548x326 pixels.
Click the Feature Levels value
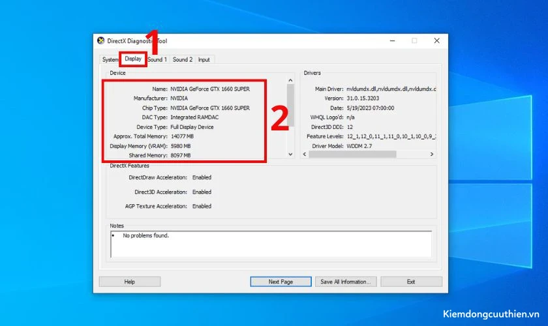pyautogui.click(x=391, y=136)
